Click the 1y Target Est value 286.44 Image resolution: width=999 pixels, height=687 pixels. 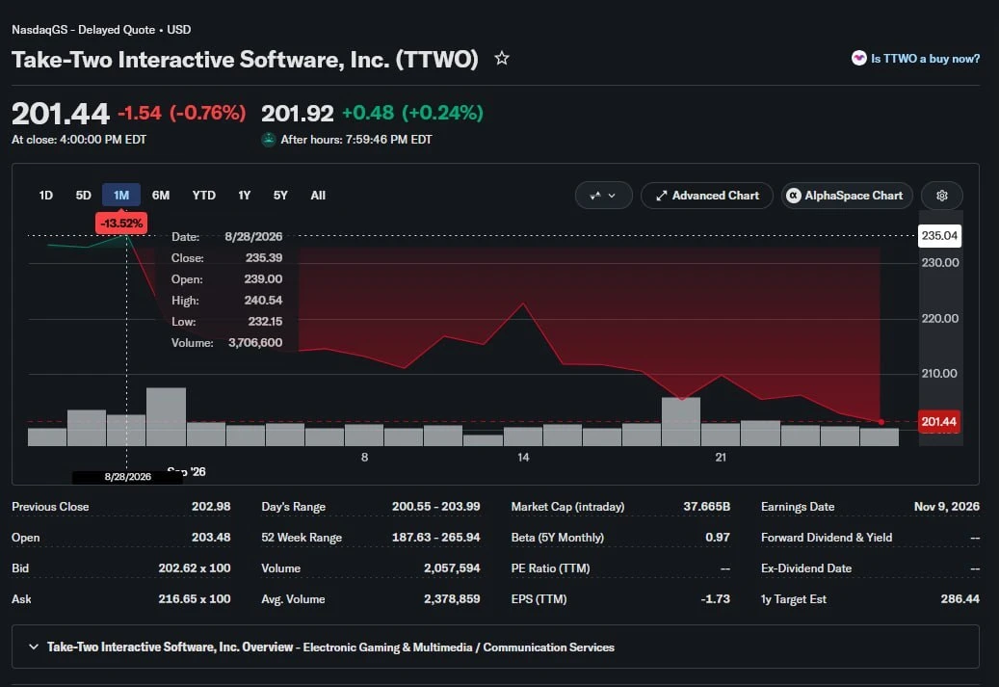960,599
